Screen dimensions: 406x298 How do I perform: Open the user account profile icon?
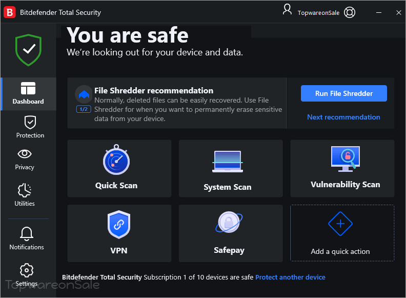pyautogui.click(x=287, y=9)
